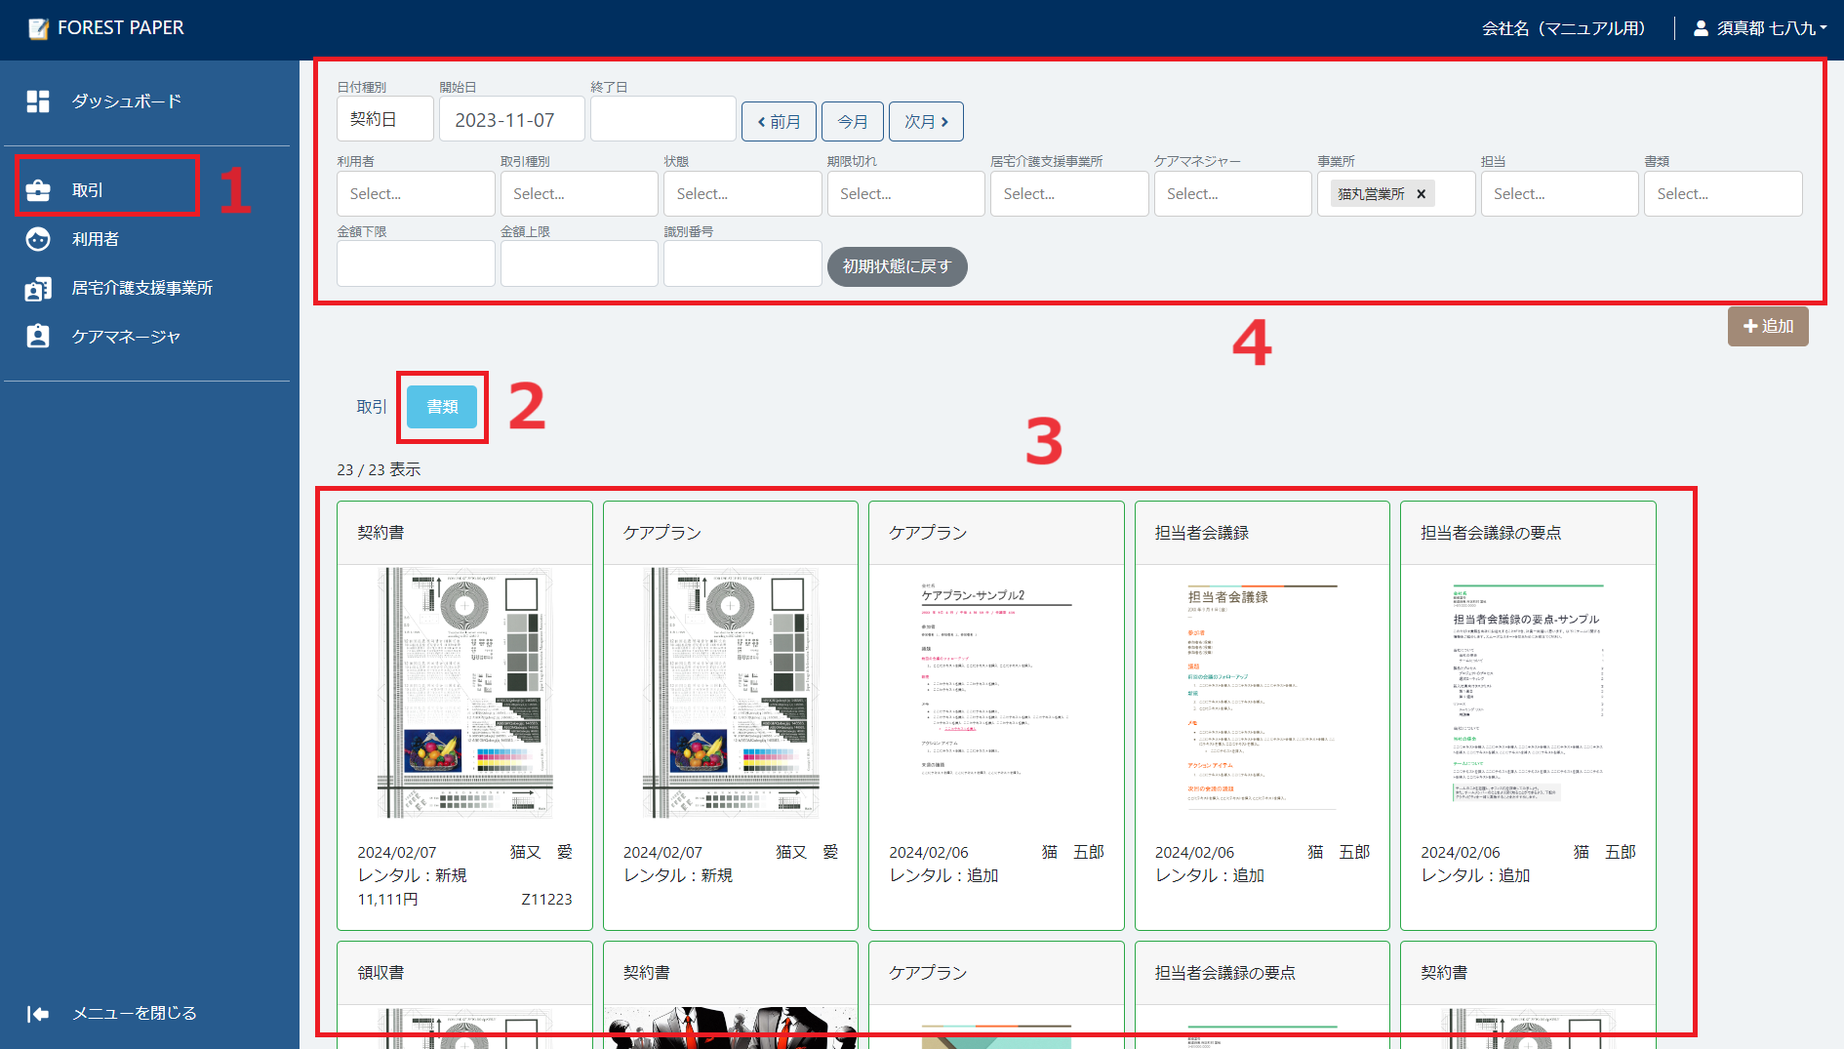Open the 日付種別 契約日 selector
Image resolution: width=1844 pixels, height=1049 pixels.
tap(384, 118)
